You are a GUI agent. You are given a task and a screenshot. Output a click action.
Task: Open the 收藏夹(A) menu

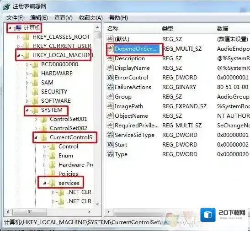click(90, 18)
